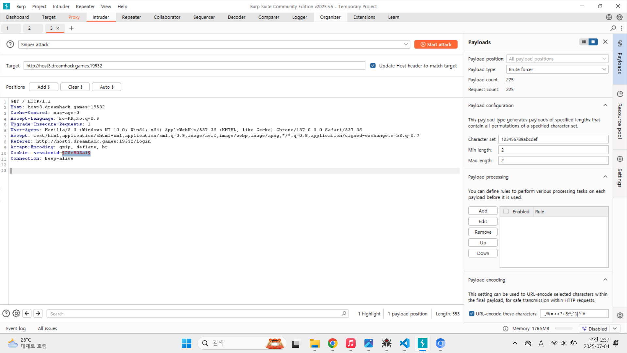Switch to the Repeater tab

click(x=131, y=17)
